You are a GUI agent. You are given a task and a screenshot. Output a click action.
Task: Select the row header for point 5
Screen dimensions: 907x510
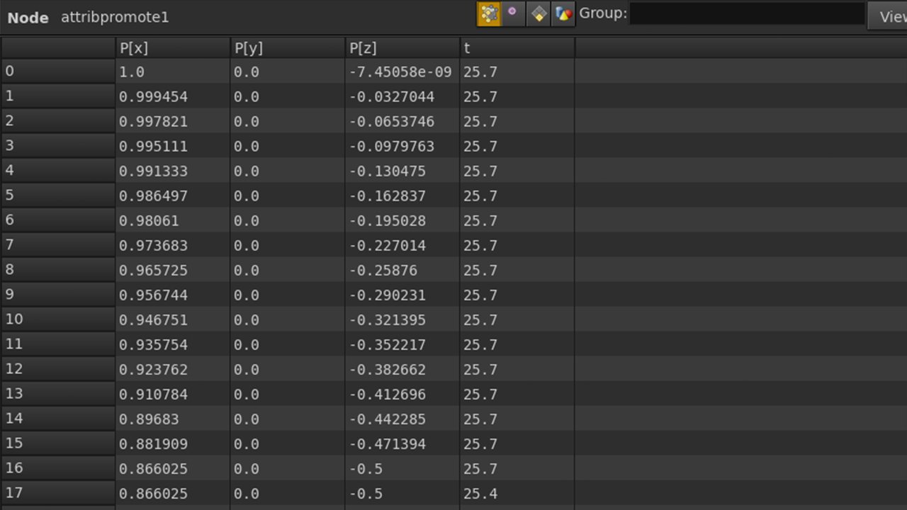point(57,195)
